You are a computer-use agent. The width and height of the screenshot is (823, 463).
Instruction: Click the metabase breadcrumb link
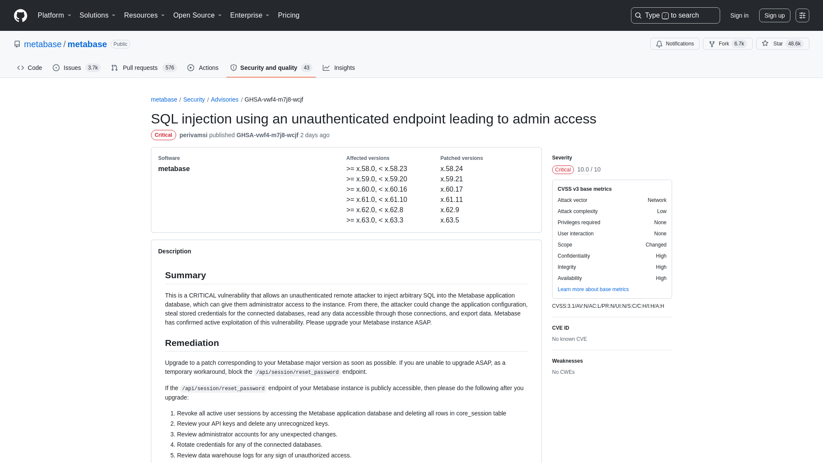(x=164, y=99)
